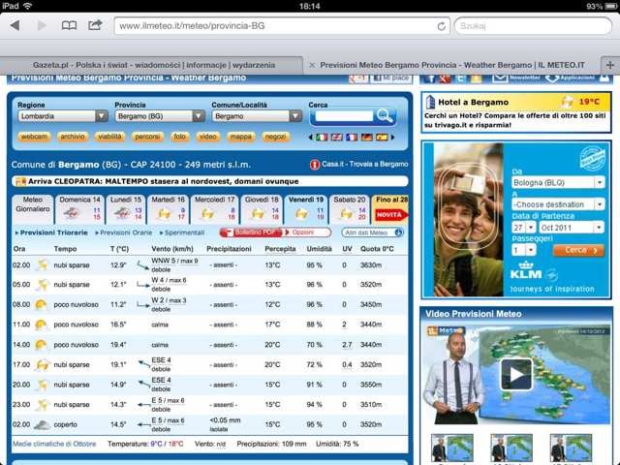The width and height of the screenshot is (620, 465).
Task: Select the Lunedì 15 forecast tab
Action: (x=126, y=209)
